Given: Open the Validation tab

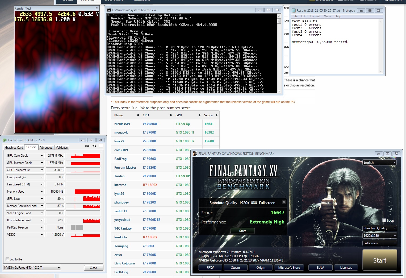Looking at the screenshot, I should [62, 148].
